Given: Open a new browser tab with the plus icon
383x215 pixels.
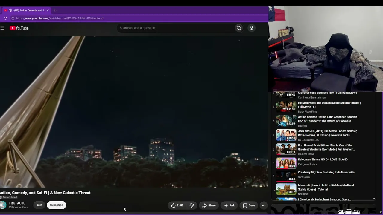Looking at the screenshot, I should point(55,10).
